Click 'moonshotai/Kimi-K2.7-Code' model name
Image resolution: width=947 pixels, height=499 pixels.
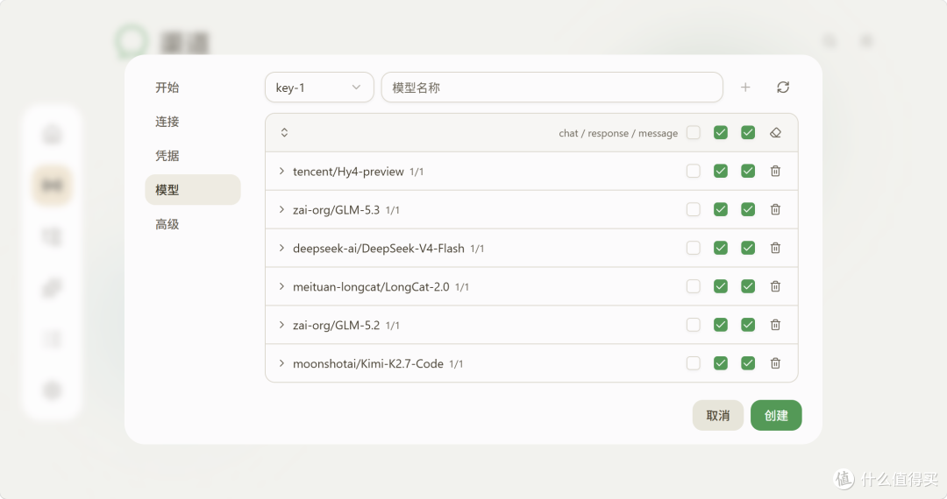pyautogui.click(x=367, y=364)
